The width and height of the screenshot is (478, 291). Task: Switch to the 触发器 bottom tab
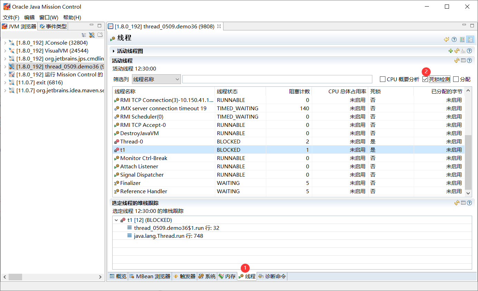coord(184,276)
